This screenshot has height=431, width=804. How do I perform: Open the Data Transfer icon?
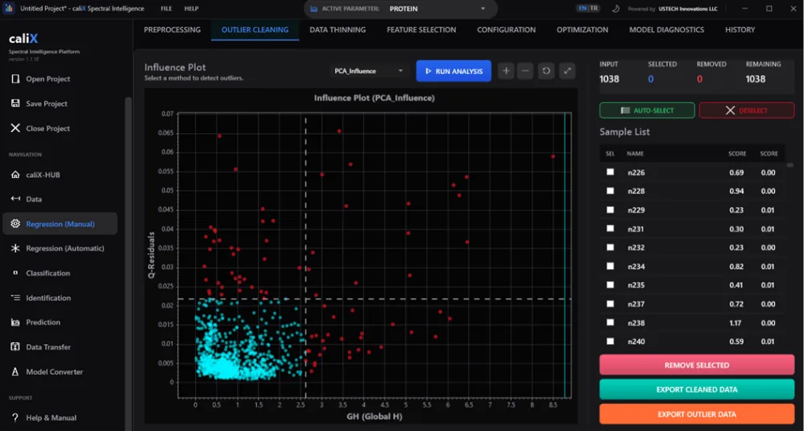coord(15,347)
